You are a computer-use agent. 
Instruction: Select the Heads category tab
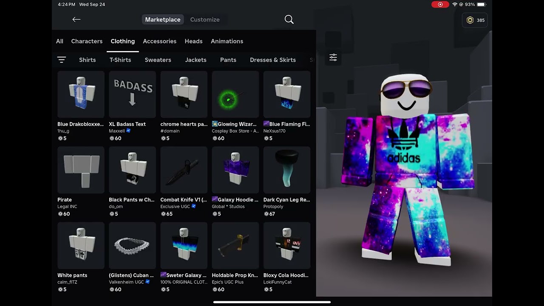pos(193,41)
